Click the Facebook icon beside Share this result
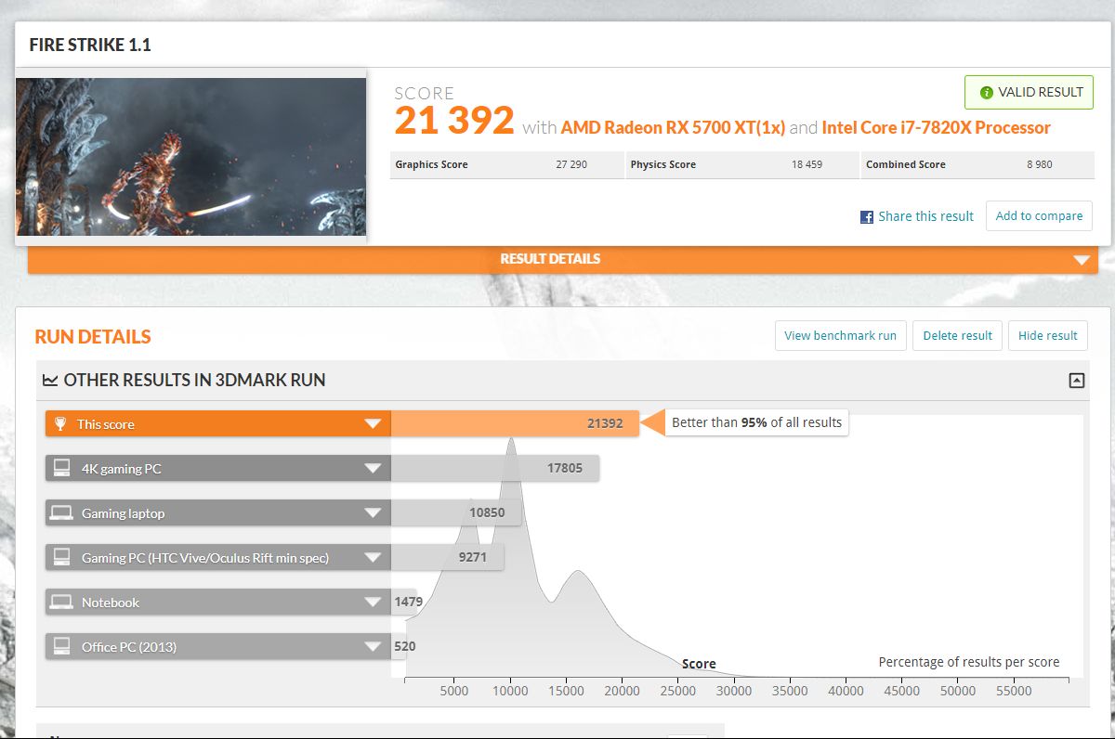This screenshot has height=739, width=1115. click(x=867, y=216)
